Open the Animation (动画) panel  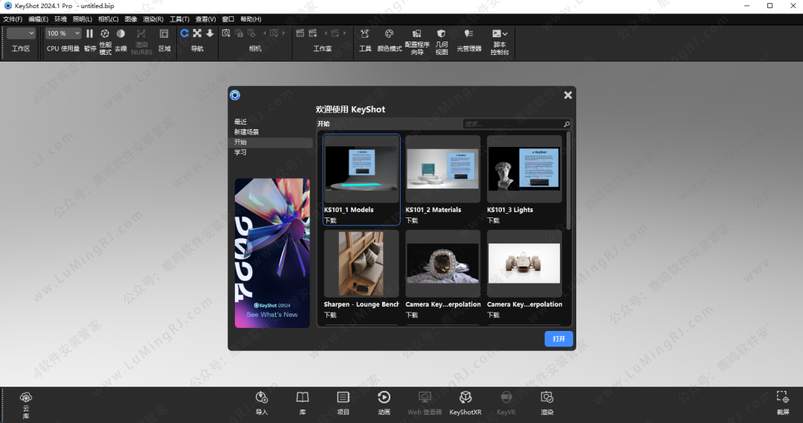(x=384, y=404)
